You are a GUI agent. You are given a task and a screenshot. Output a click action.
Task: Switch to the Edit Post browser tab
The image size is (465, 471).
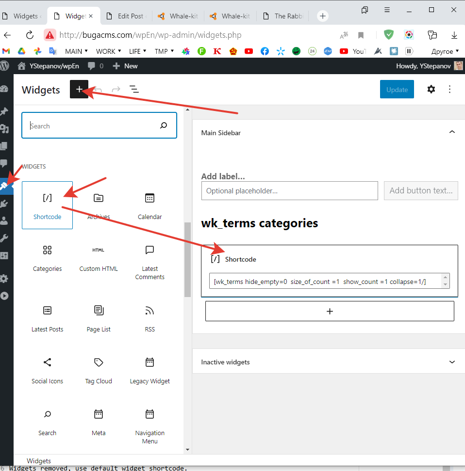pos(126,16)
